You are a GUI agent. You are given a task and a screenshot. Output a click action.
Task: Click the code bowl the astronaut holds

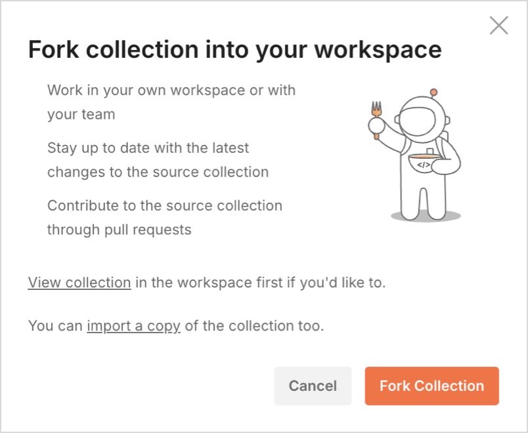424,163
